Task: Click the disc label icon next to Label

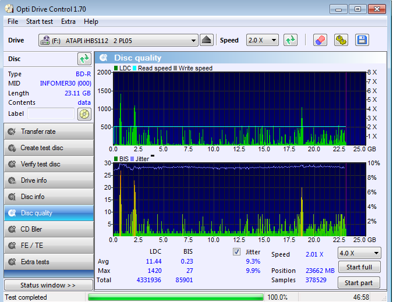Action: click(84, 114)
